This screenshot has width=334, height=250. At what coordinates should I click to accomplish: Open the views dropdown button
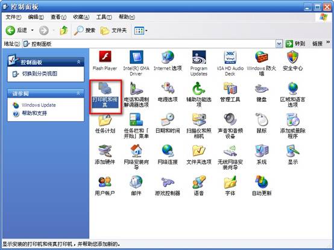[141, 31]
